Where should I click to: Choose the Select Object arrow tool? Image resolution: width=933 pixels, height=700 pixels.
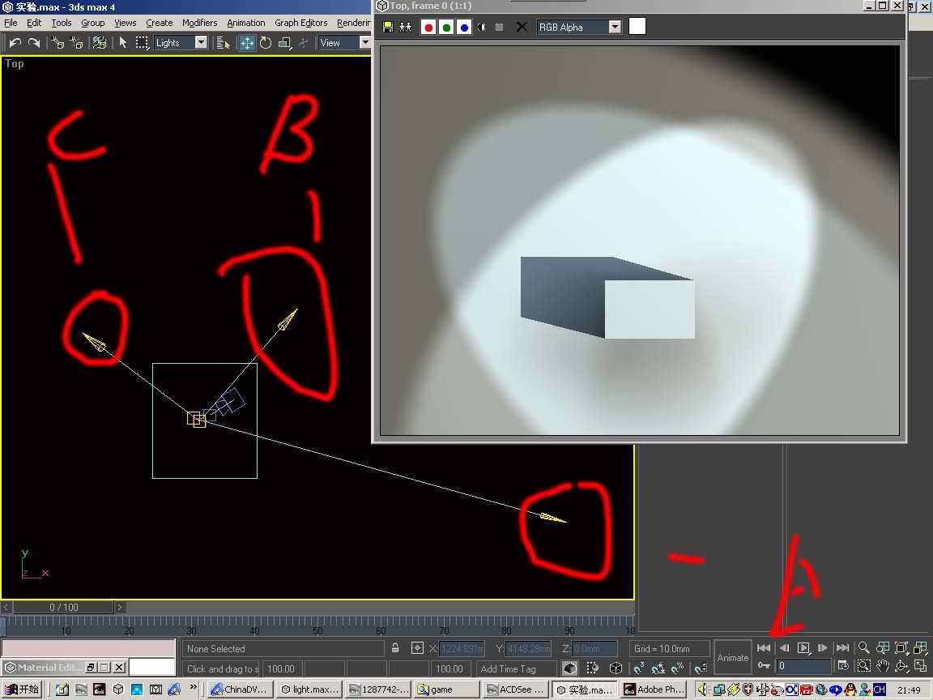[123, 43]
